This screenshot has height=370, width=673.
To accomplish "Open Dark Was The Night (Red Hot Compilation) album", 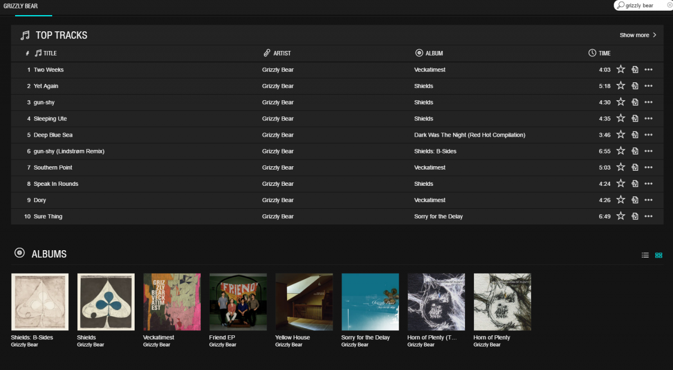I will (469, 134).
